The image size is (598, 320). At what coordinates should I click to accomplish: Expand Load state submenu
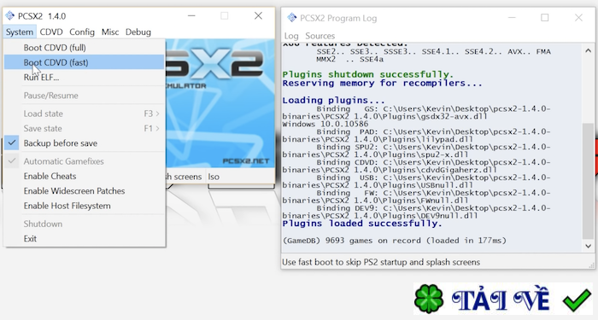click(85, 113)
